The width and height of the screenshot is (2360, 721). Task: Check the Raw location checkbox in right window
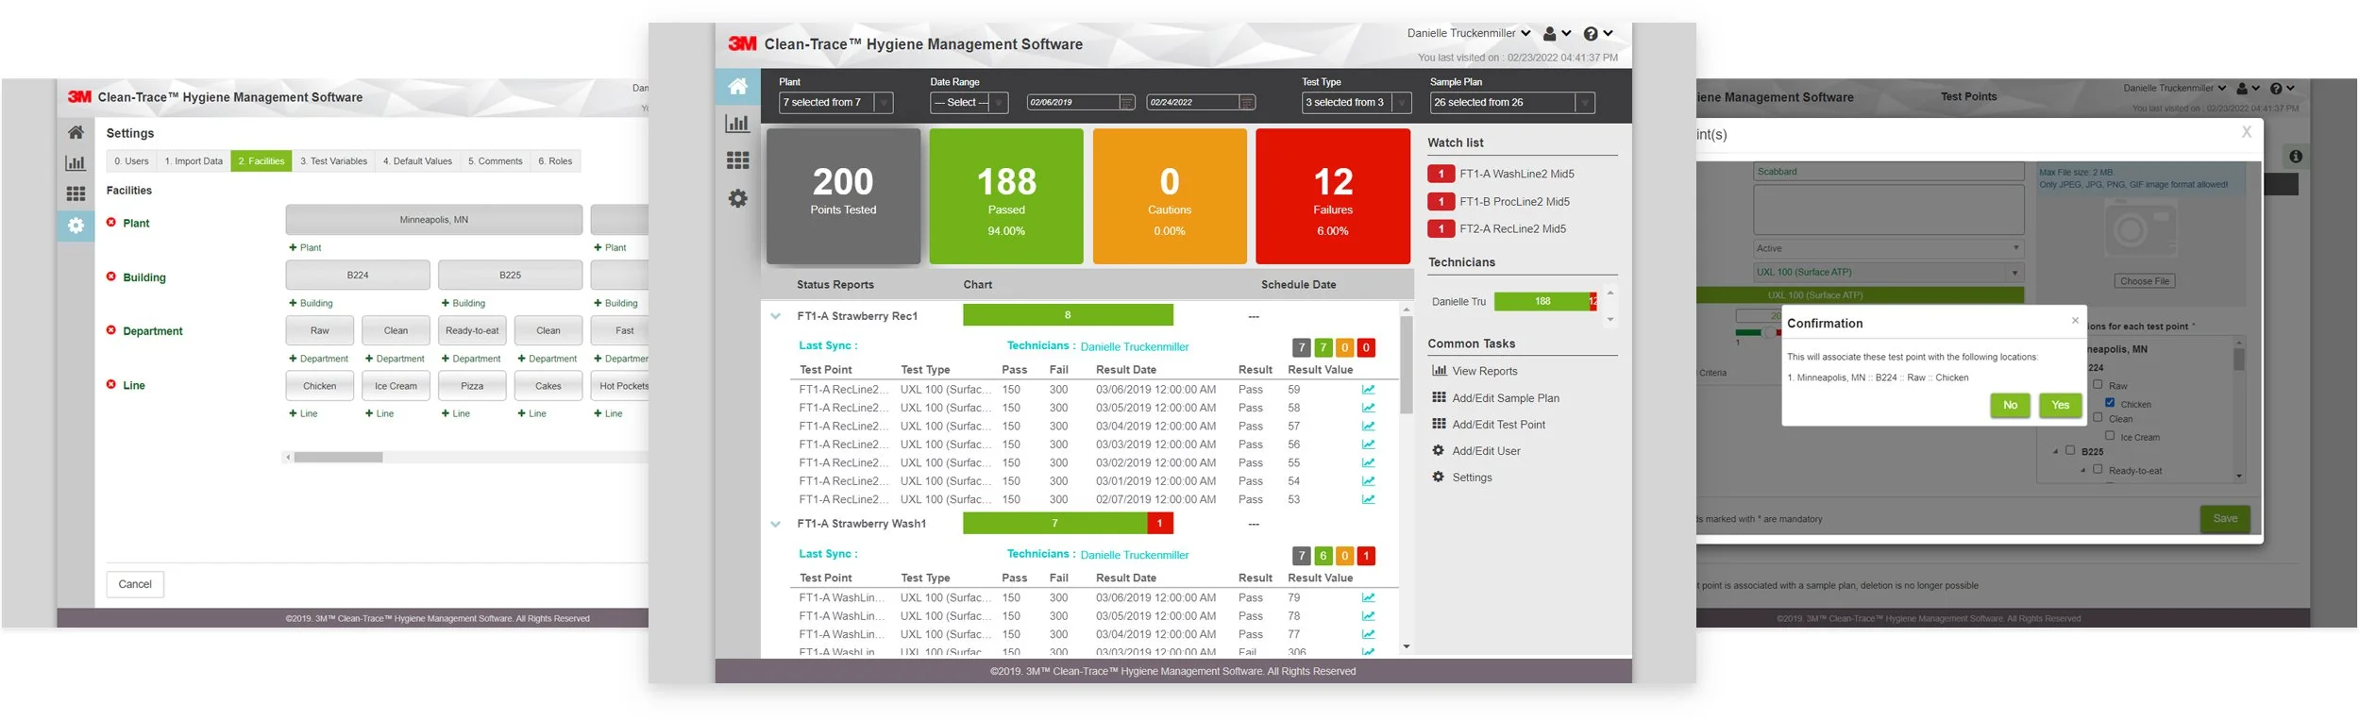coord(2098,384)
